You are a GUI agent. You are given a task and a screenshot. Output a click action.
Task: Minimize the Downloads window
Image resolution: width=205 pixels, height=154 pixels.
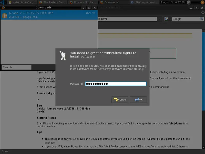point(84,8)
